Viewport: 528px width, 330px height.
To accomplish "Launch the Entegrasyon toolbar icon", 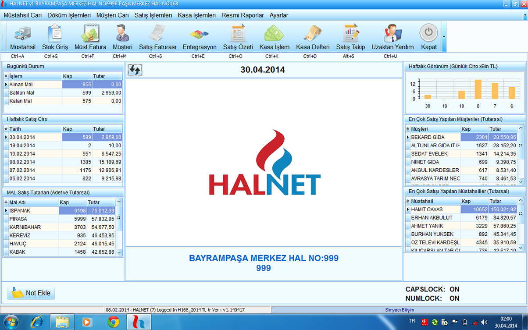I will point(199,34).
